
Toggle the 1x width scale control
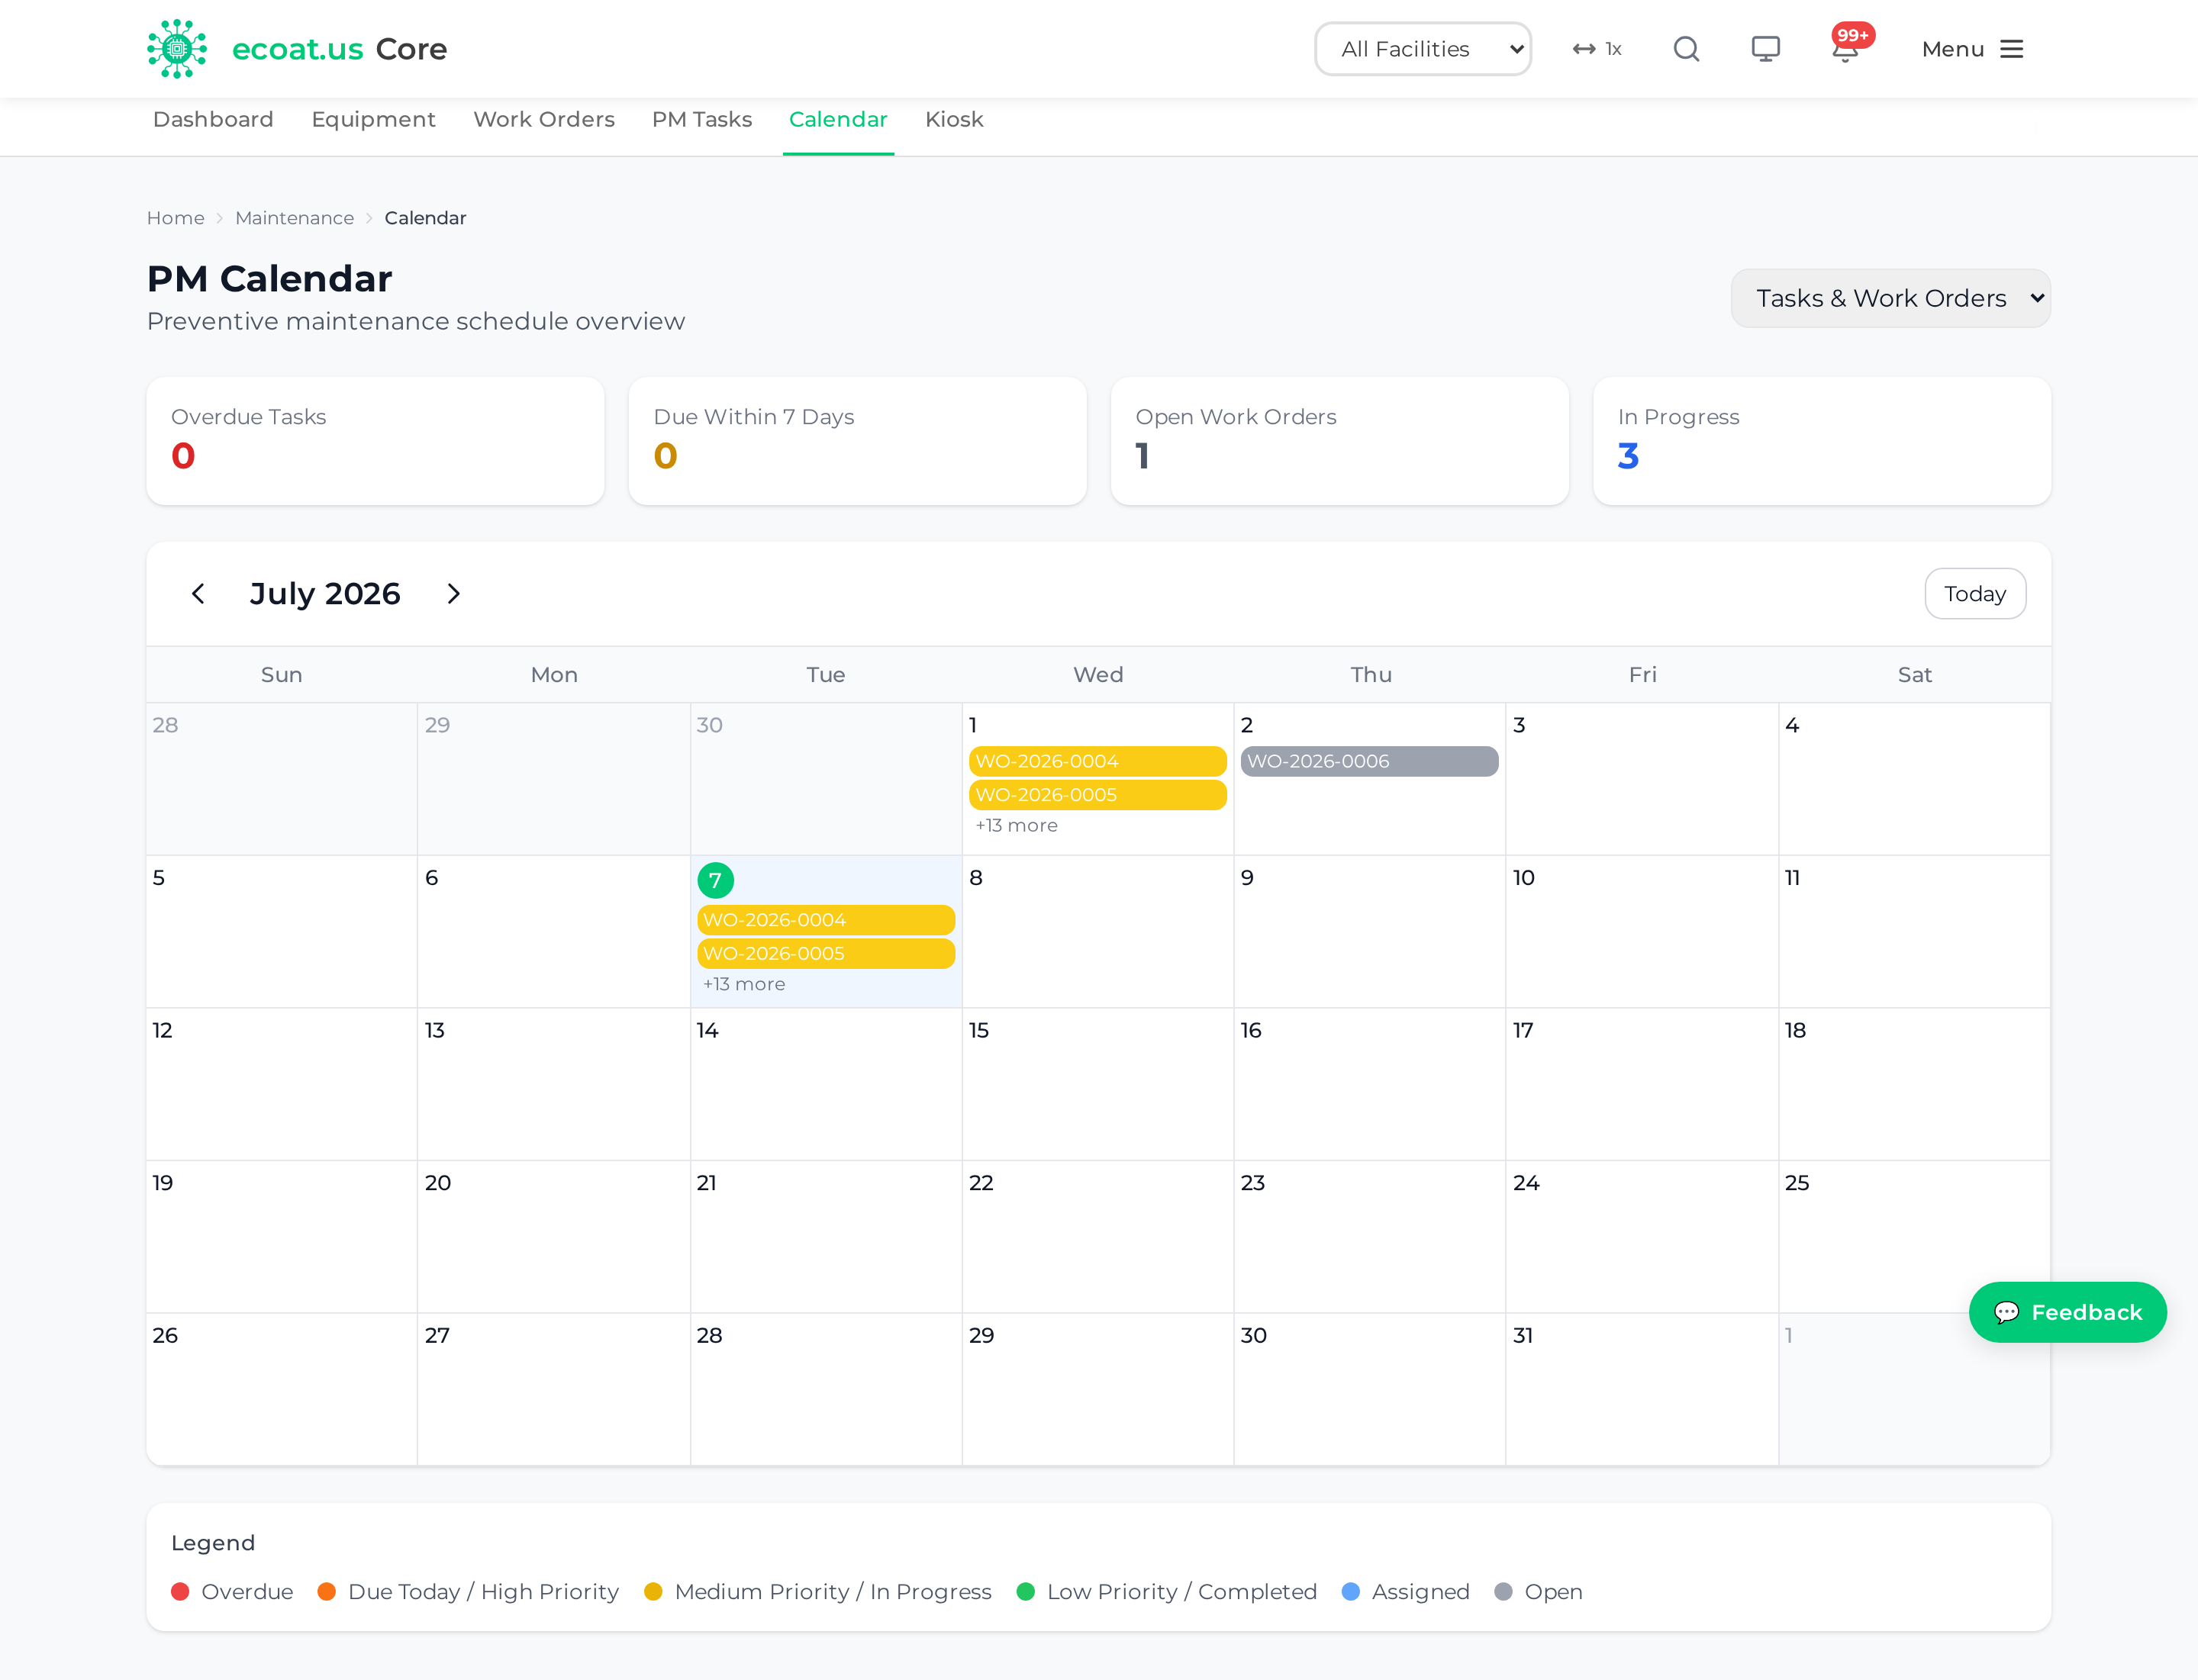point(1597,49)
